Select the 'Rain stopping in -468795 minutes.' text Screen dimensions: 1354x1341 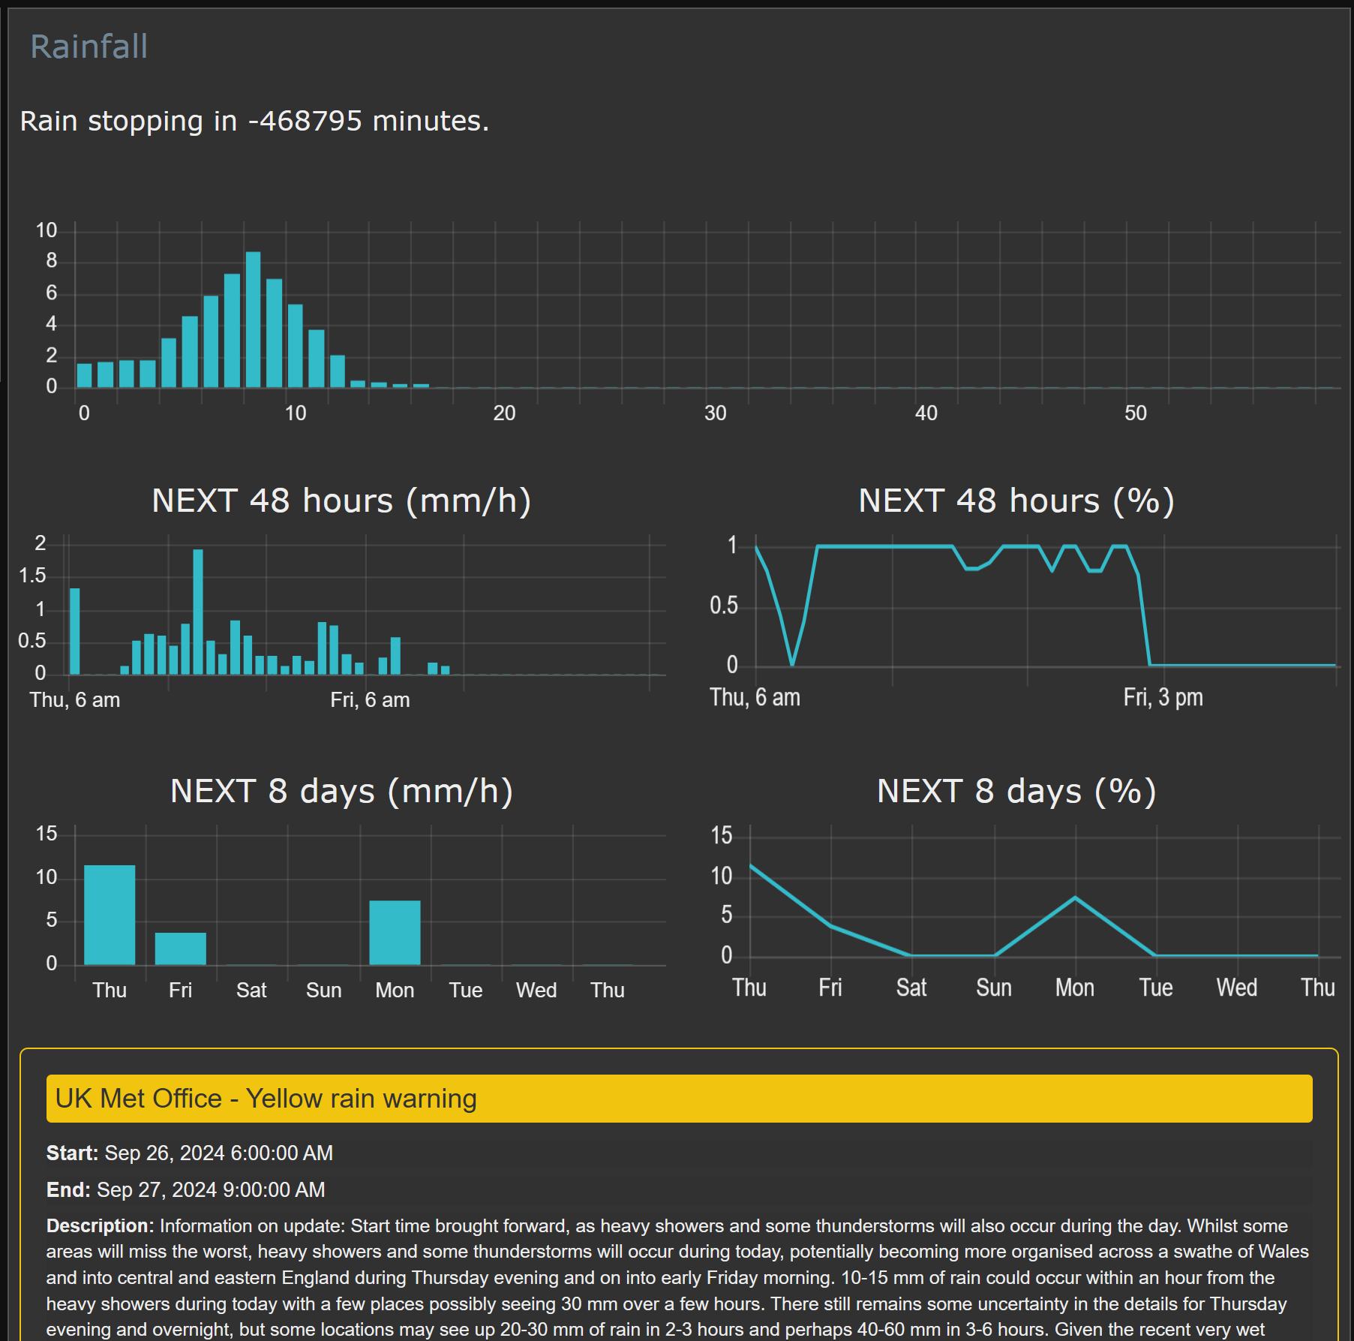point(254,121)
